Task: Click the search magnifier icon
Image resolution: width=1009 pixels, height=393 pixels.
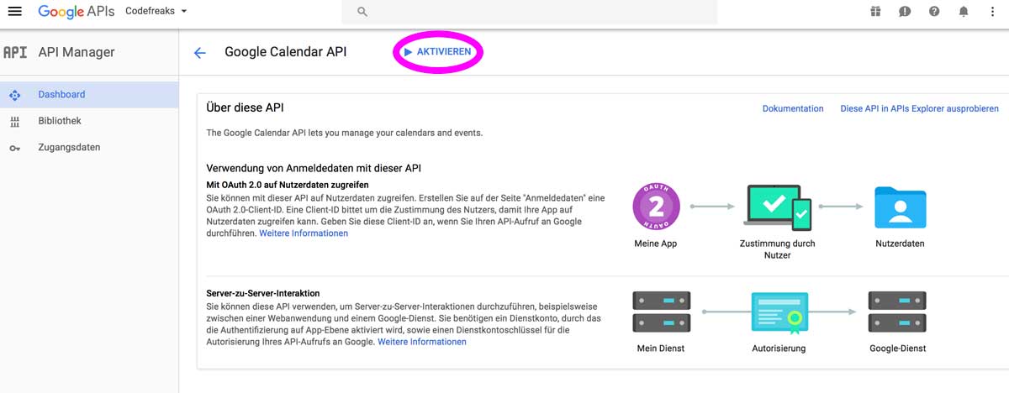Action: 362,12
